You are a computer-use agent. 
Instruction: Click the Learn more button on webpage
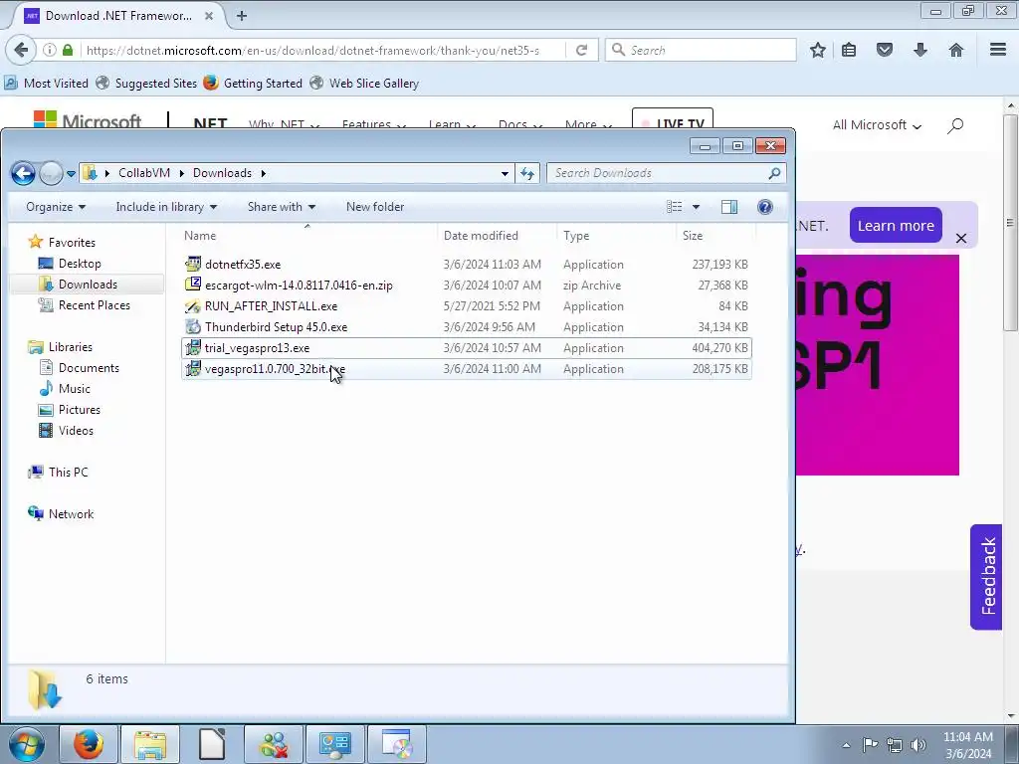pyautogui.click(x=896, y=226)
